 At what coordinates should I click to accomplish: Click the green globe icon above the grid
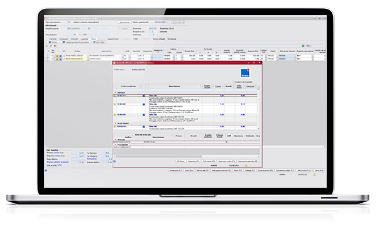click(x=303, y=46)
